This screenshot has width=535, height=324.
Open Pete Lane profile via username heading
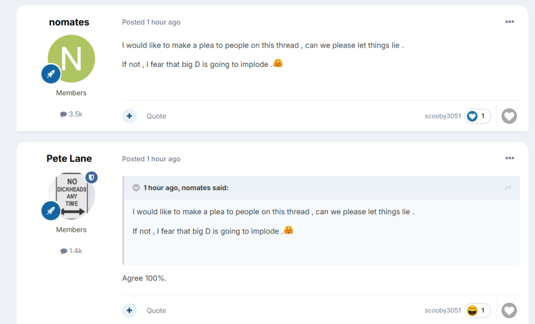(x=69, y=159)
